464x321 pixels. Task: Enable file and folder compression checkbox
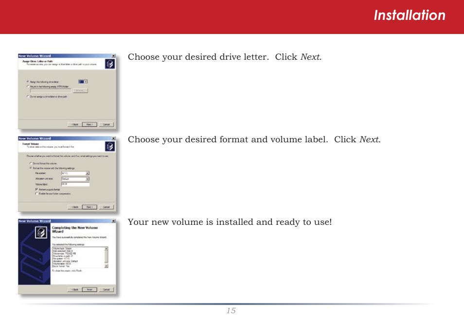tap(36, 194)
